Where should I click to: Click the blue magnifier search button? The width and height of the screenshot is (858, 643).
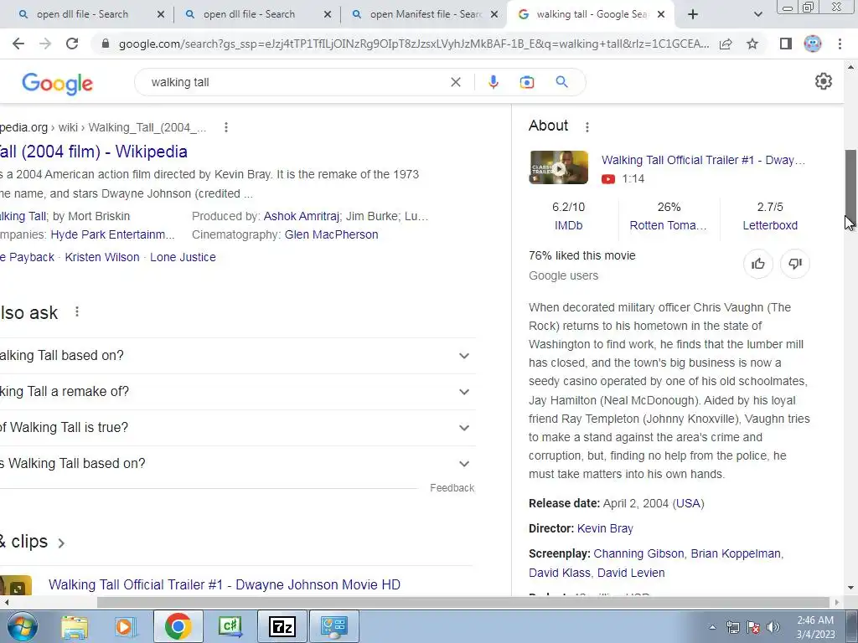561,82
